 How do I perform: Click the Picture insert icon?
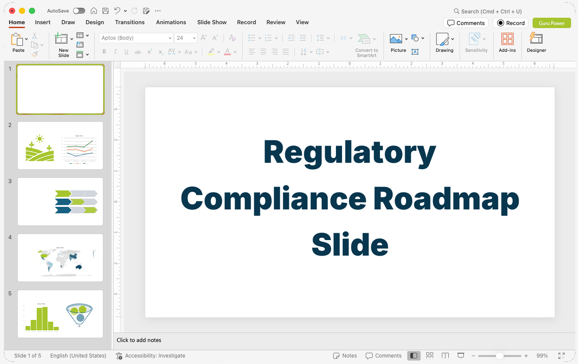pos(396,39)
